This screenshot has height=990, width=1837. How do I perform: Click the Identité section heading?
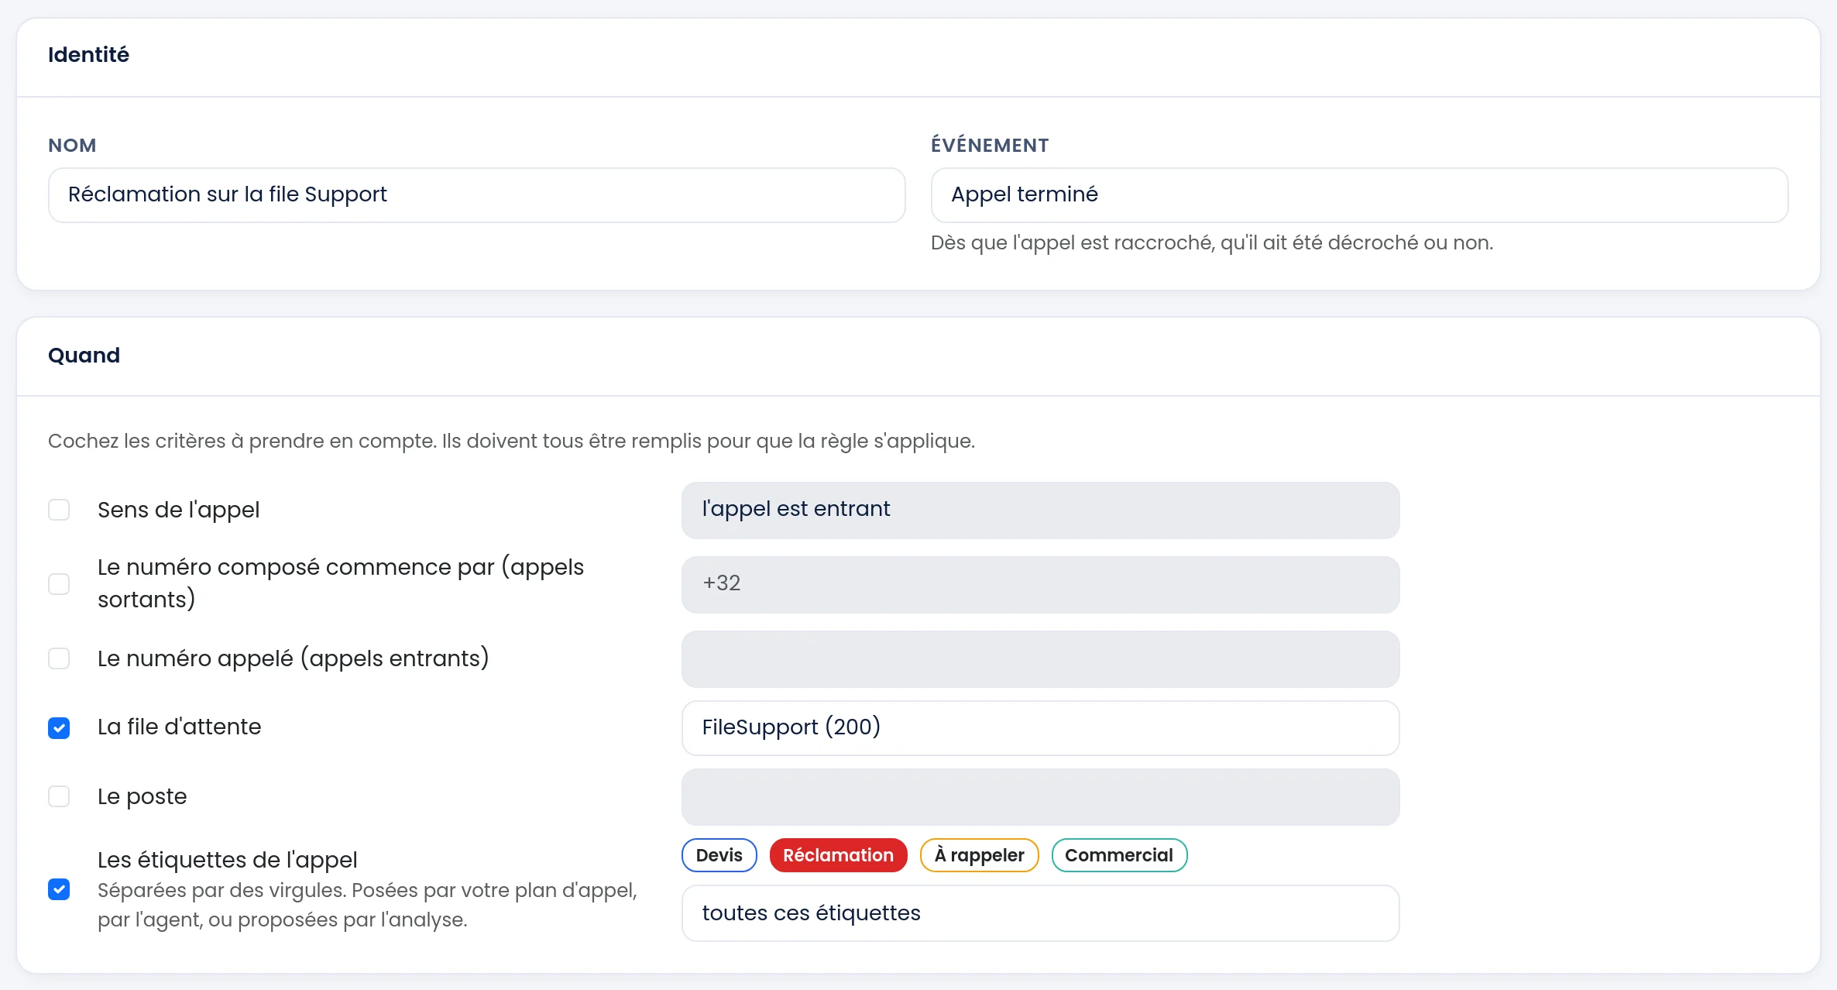pyautogui.click(x=88, y=55)
